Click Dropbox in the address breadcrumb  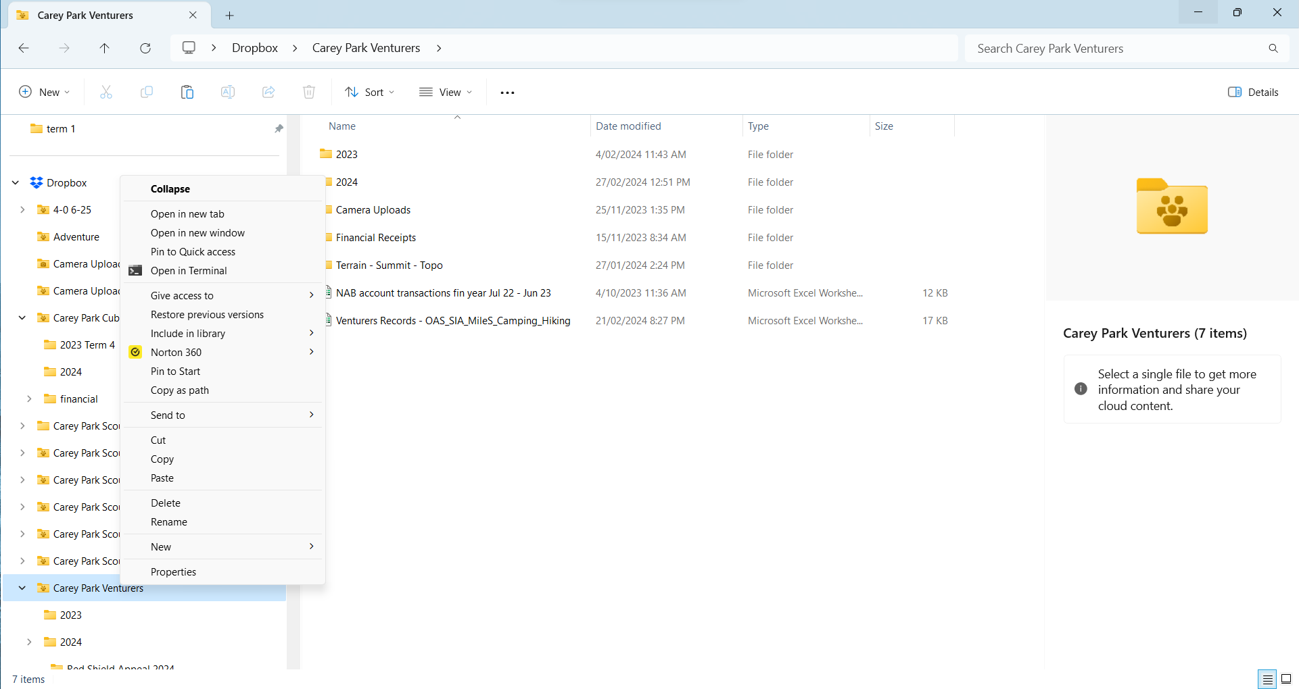[255, 48]
